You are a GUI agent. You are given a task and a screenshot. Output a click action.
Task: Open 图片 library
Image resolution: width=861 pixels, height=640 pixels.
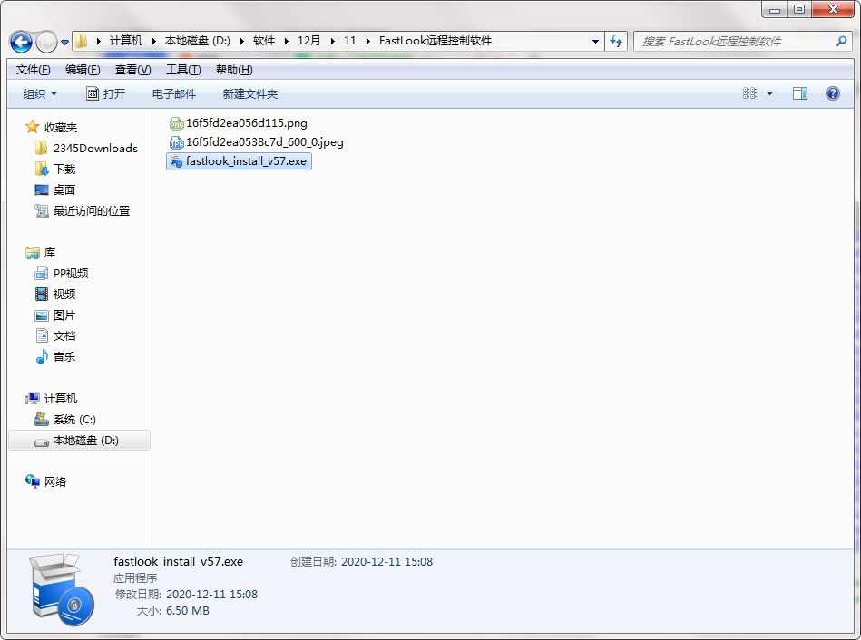click(55, 315)
